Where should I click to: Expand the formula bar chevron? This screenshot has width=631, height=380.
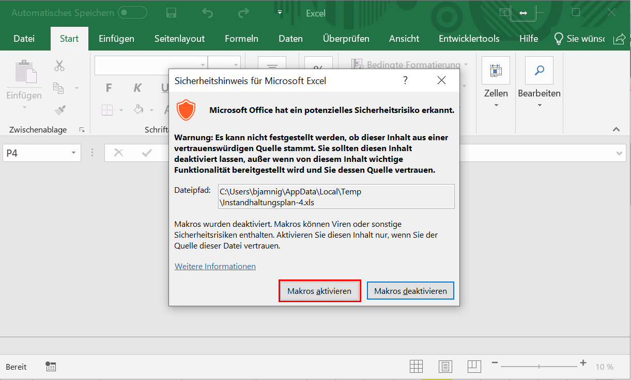pyautogui.click(x=620, y=153)
